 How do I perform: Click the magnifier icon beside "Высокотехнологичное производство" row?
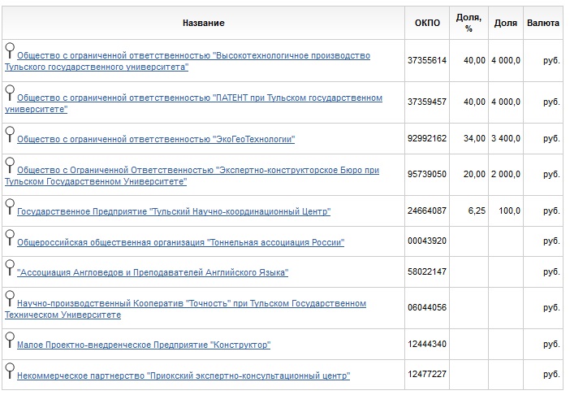coord(9,50)
